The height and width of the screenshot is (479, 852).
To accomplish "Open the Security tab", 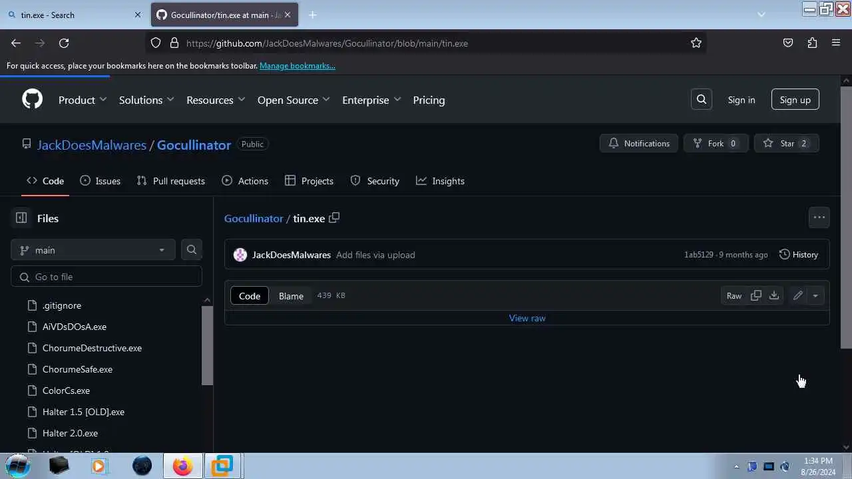I will coord(375,181).
